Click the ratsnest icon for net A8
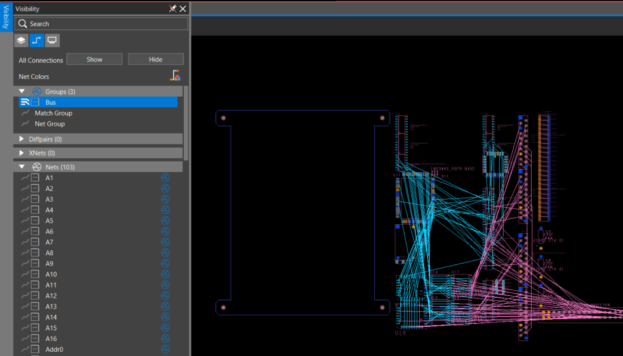The height and width of the screenshot is (356, 623). coord(165,253)
